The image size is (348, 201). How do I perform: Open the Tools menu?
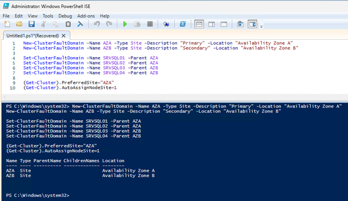[48, 16]
